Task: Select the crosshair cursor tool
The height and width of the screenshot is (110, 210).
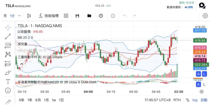Action: (8, 28)
